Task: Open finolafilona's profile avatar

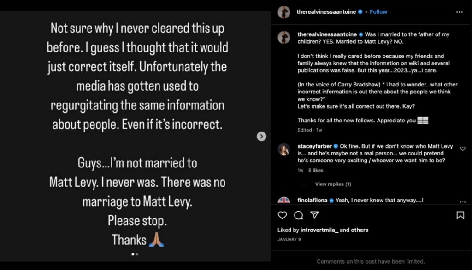Action: pos(284,201)
